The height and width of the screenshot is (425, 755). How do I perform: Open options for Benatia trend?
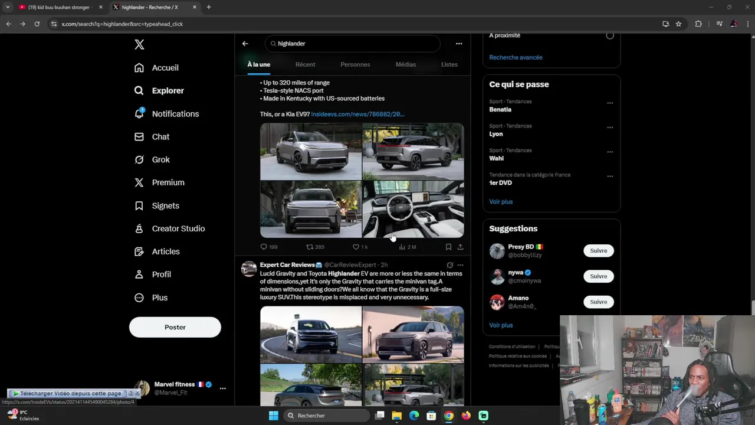tap(610, 103)
